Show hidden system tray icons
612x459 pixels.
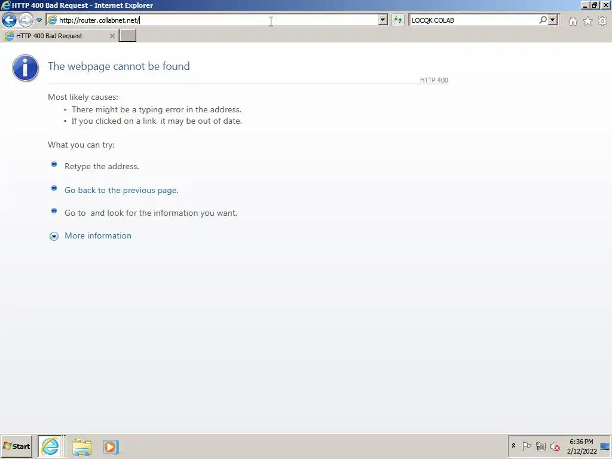click(513, 446)
